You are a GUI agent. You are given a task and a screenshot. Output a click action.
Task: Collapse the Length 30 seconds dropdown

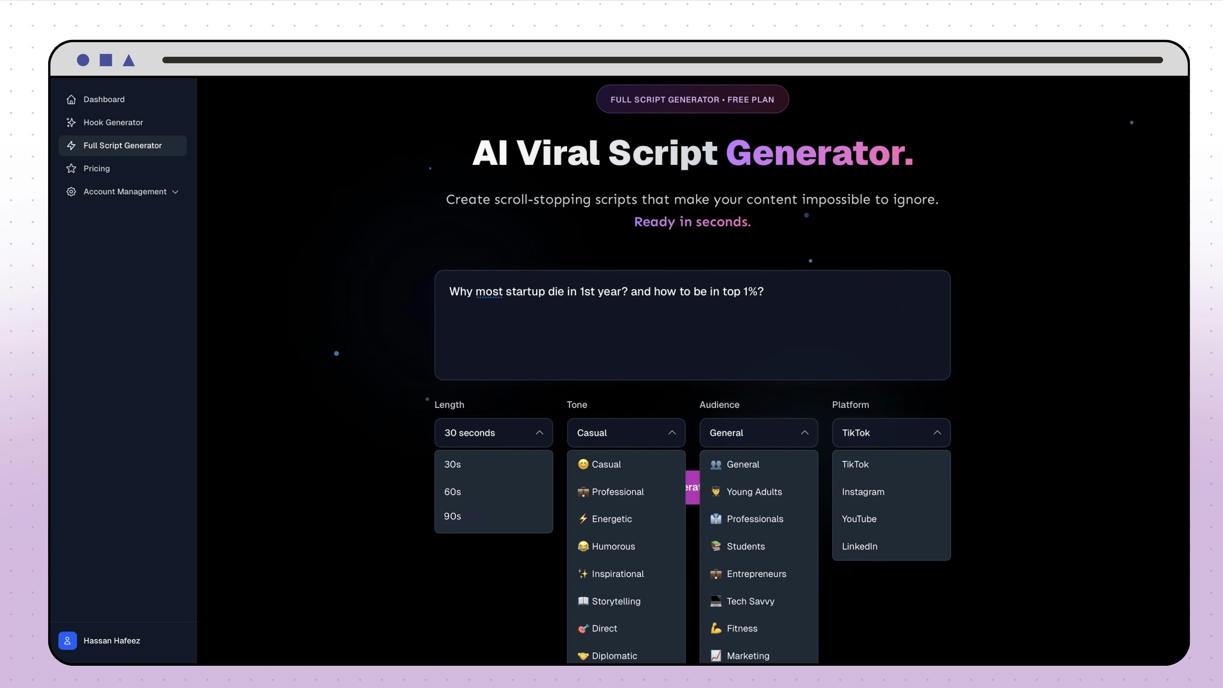(493, 433)
